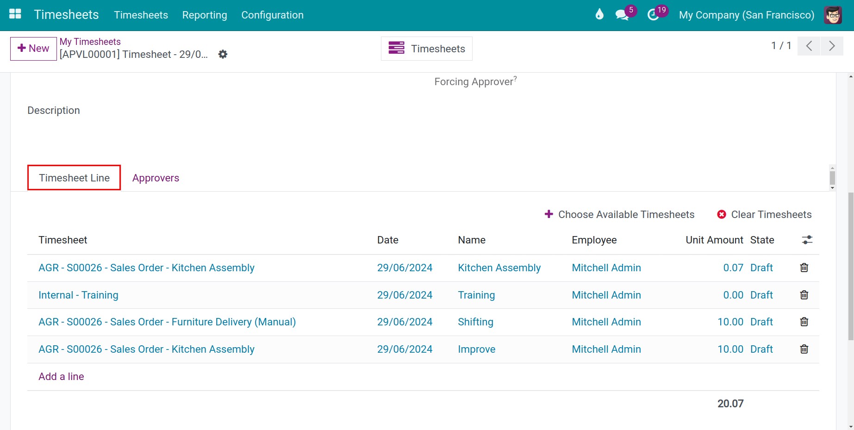Image resolution: width=854 pixels, height=430 pixels.
Task: Click the Shifting name cell
Action: pos(475,322)
